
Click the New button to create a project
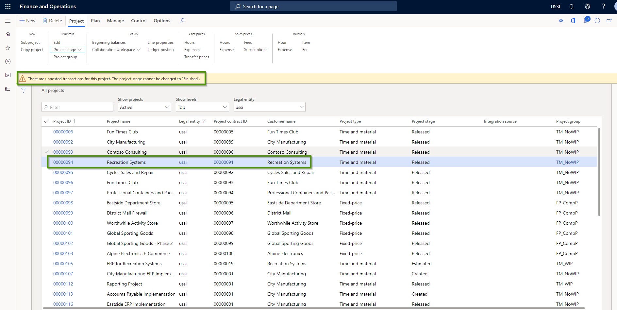27,20
